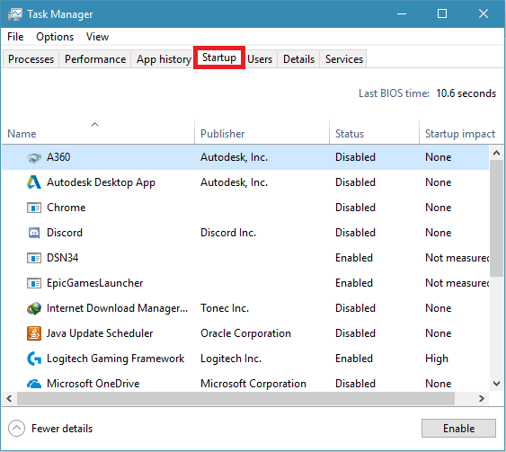Switch to the Processes tab
This screenshot has width=506, height=452.
tap(31, 59)
